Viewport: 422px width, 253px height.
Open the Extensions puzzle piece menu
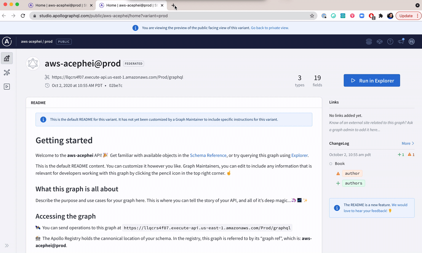coord(381,16)
